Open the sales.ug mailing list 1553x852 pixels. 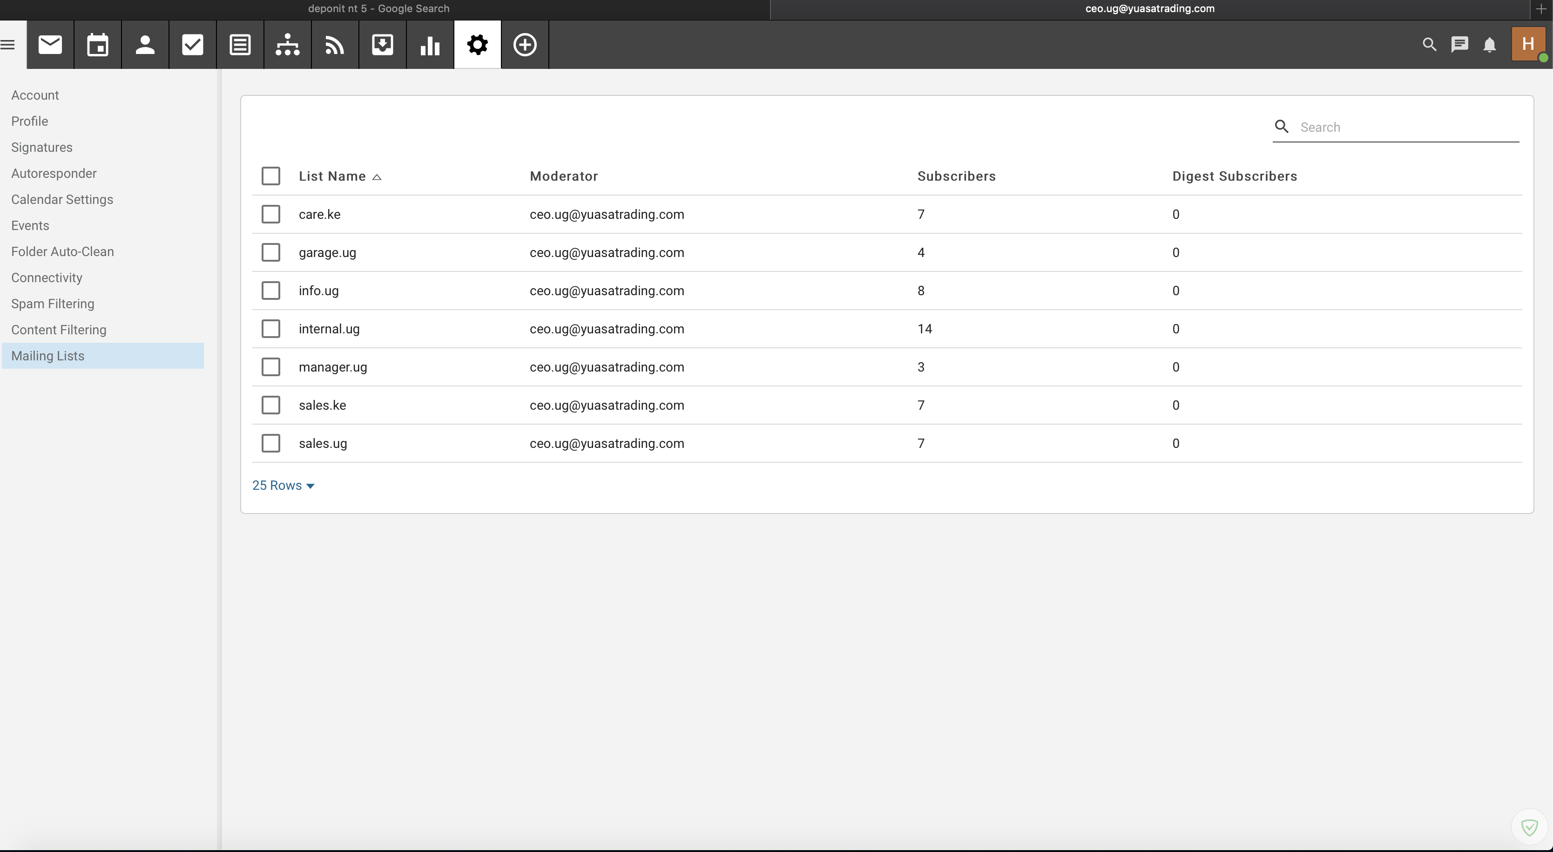pos(323,444)
